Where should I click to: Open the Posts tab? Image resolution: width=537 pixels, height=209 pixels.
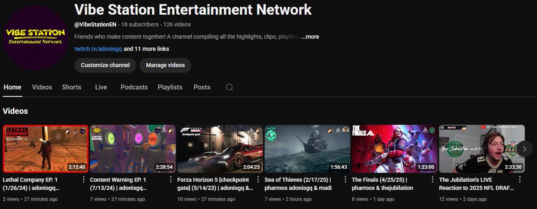pyautogui.click(x=202, y=87)
